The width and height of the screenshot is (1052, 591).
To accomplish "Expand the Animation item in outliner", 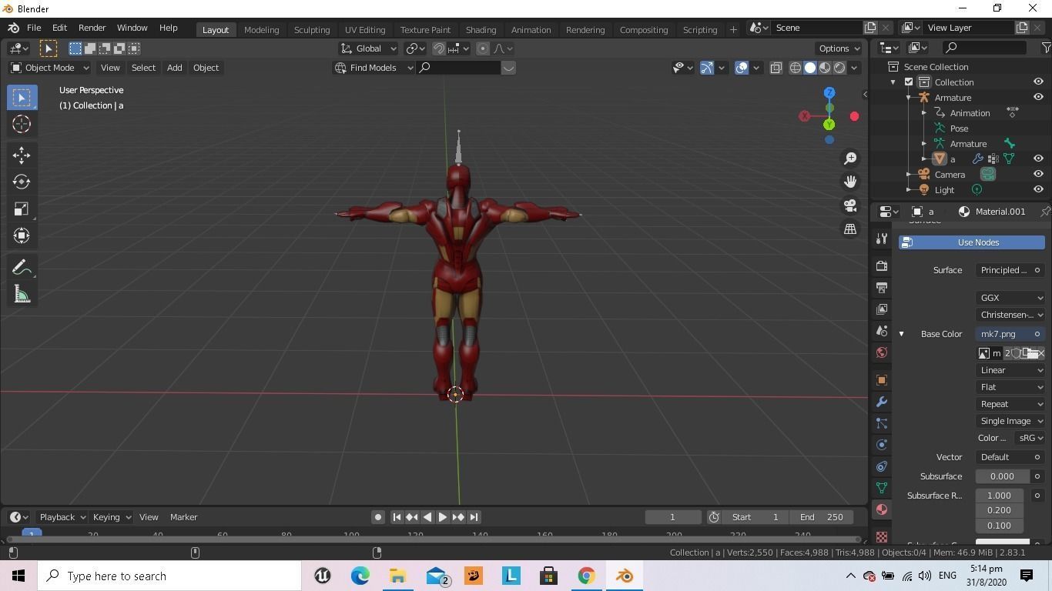I will pos(924,113).
